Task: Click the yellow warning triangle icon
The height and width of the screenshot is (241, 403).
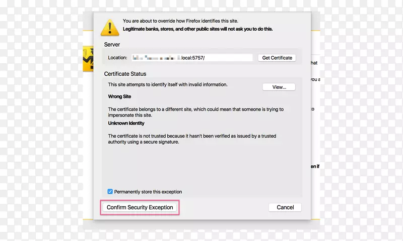Action: [110, 28]
